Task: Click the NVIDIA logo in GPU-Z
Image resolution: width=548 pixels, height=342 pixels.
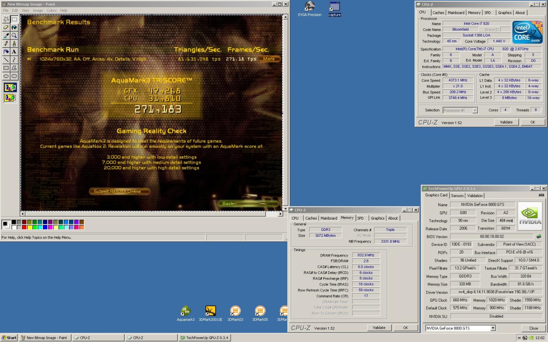Action: click(x=530, y=215)
